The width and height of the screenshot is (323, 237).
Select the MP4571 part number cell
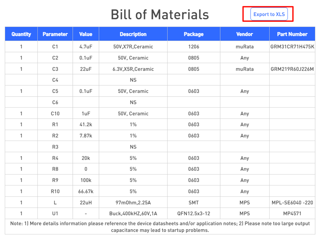tap(292, 214)
